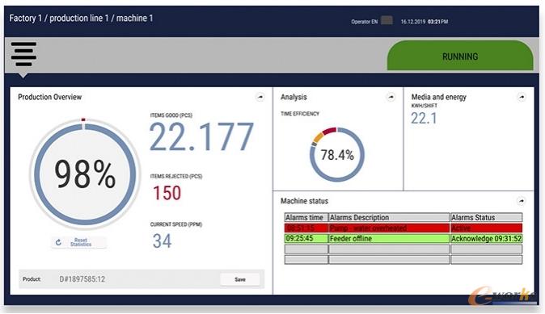Screen dimensions: 545x314
Task: Click the current speed value 34
Action: pyautogui.click(x=162, y=241)
